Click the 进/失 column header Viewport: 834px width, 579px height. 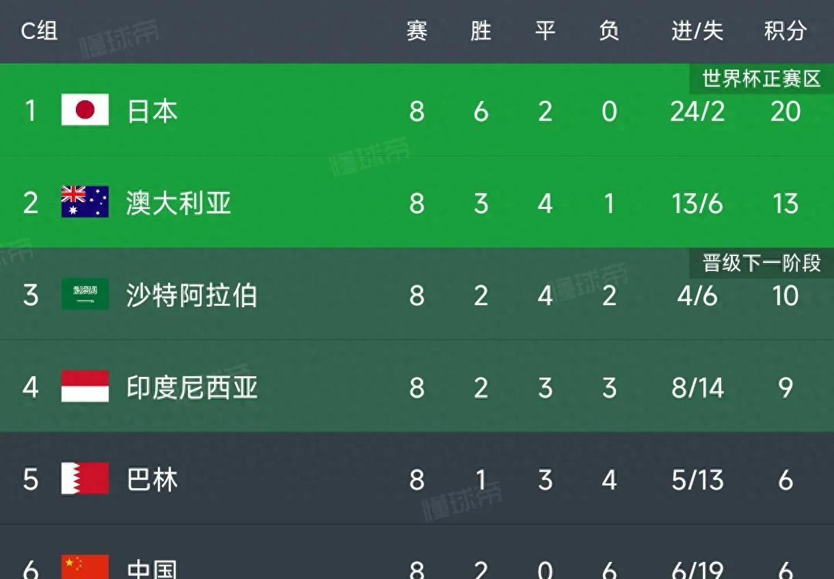point(697,31)
